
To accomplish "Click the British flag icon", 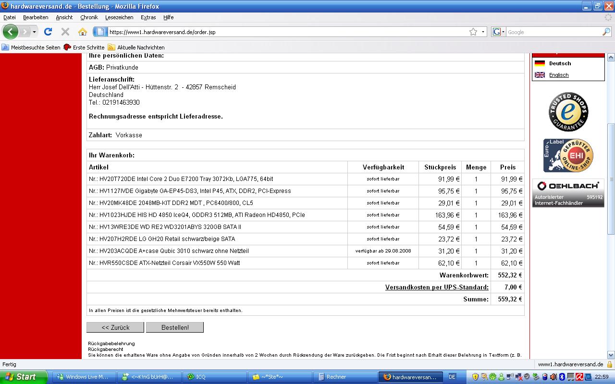I will [x=540, y=75].
